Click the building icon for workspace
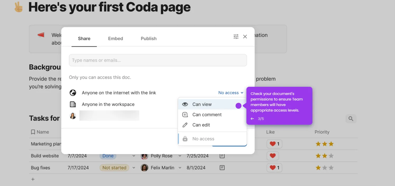Screen dimensions: 395x186 pyautogui.click(x=73, y=104)
